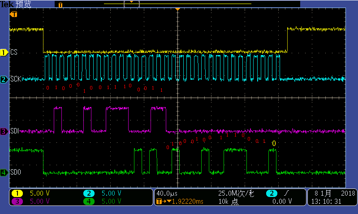Click the CS channel label

tap(14, 52)
